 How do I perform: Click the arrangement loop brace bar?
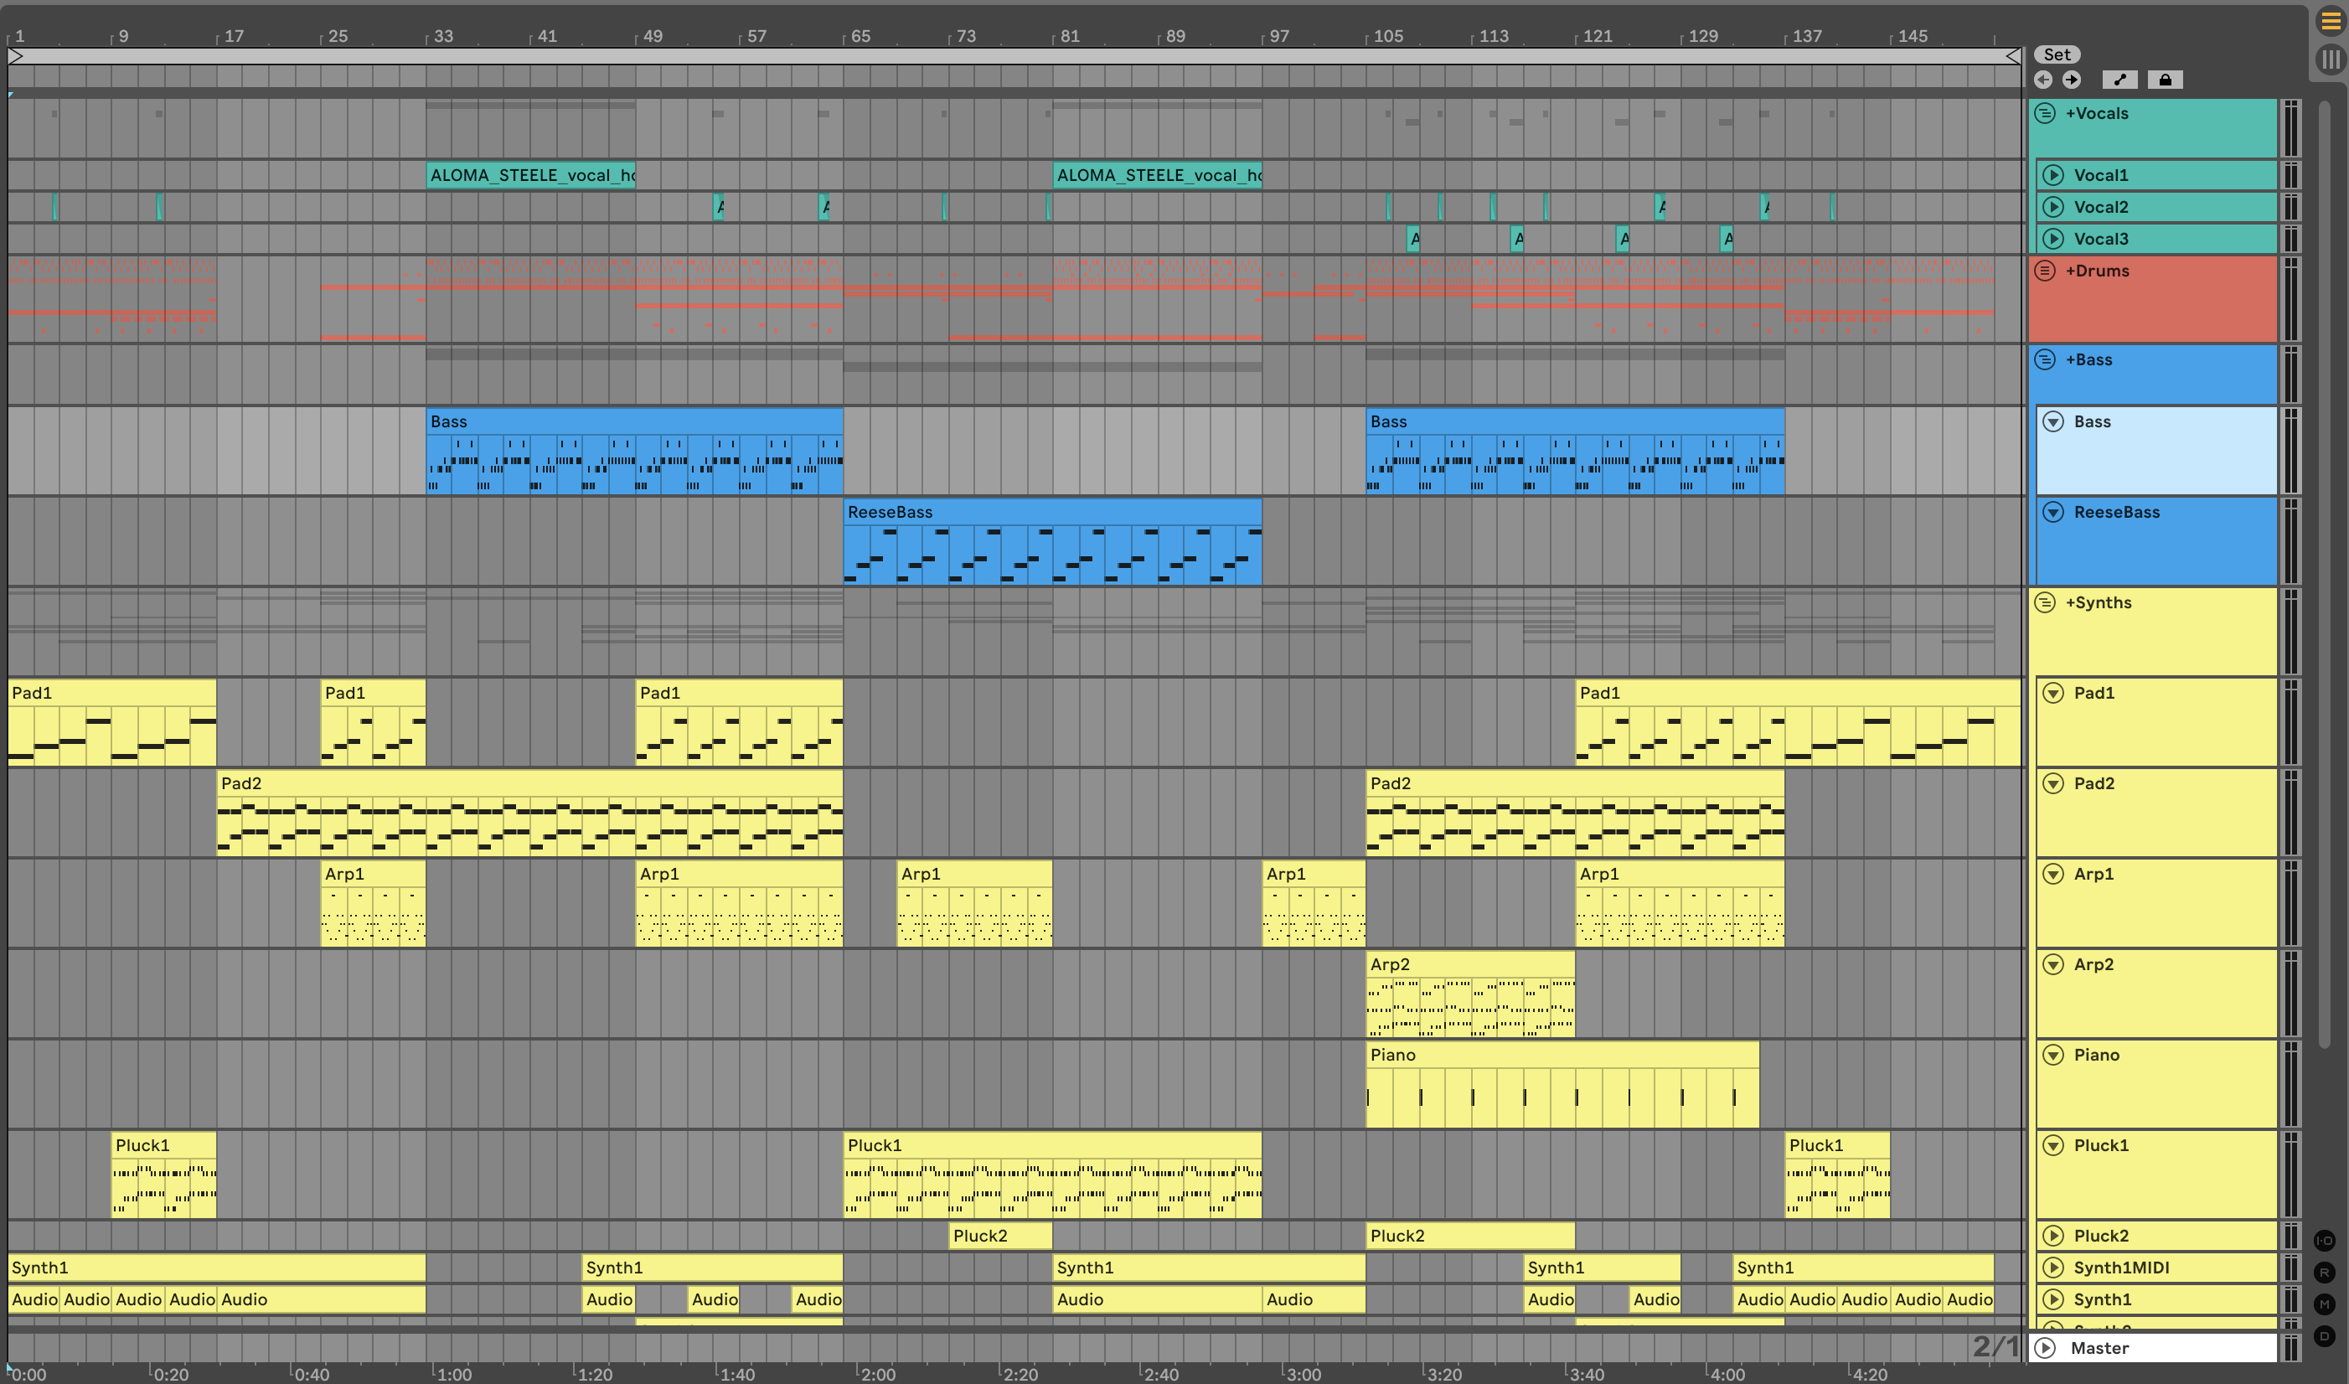[x=1014, y=56]
